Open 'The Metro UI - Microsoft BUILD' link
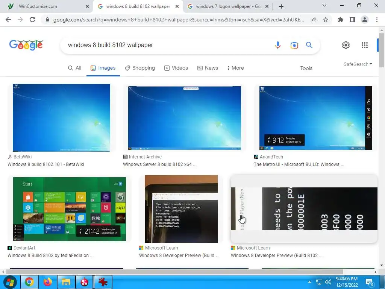 click(x=299, y=164)
